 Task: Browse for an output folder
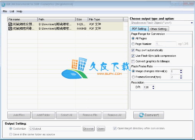88,128
